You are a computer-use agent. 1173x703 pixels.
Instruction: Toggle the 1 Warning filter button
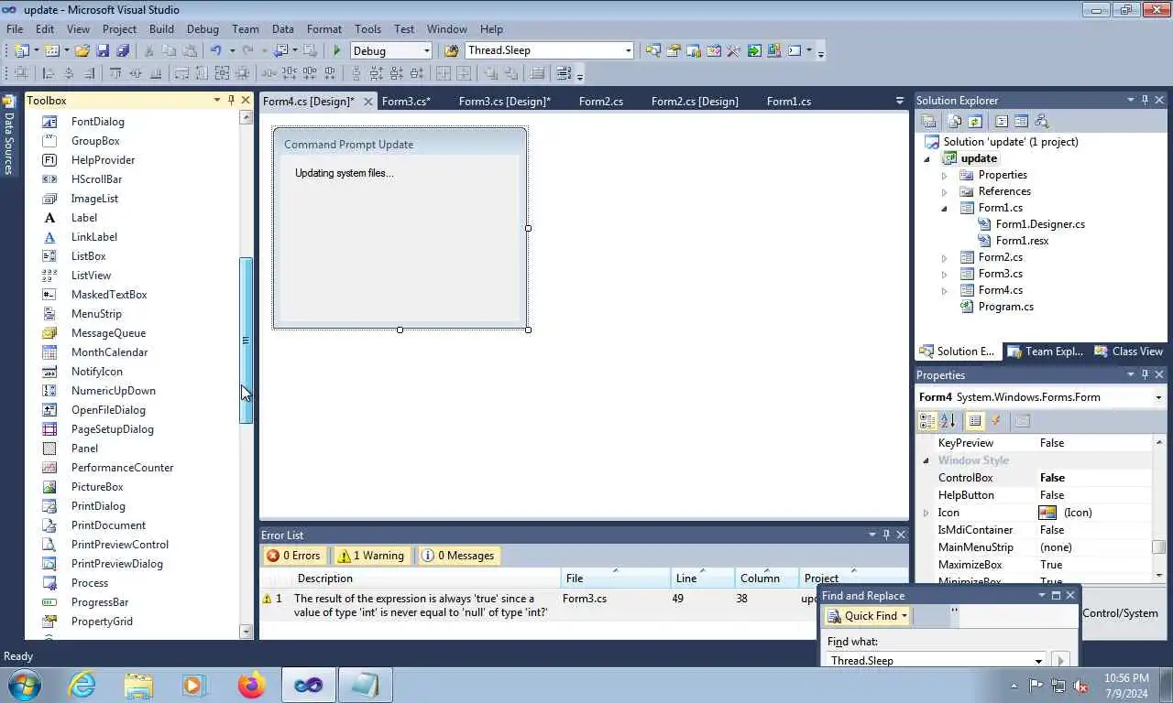(370, 556)
